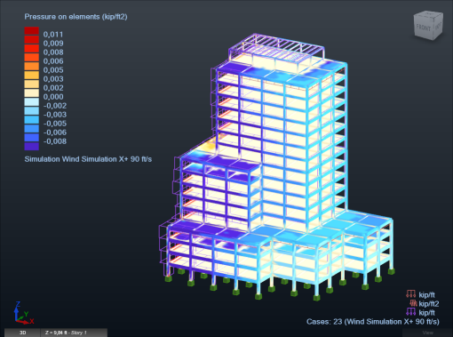
Task: Click the purple kip/ft load symbol icon
Action: 411,312
